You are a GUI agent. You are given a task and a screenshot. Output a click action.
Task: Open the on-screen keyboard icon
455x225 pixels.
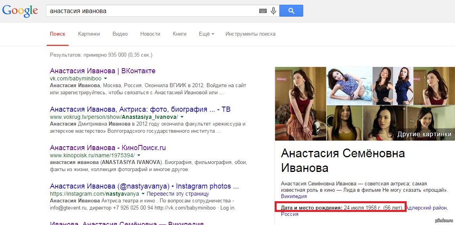coord(263,11)
